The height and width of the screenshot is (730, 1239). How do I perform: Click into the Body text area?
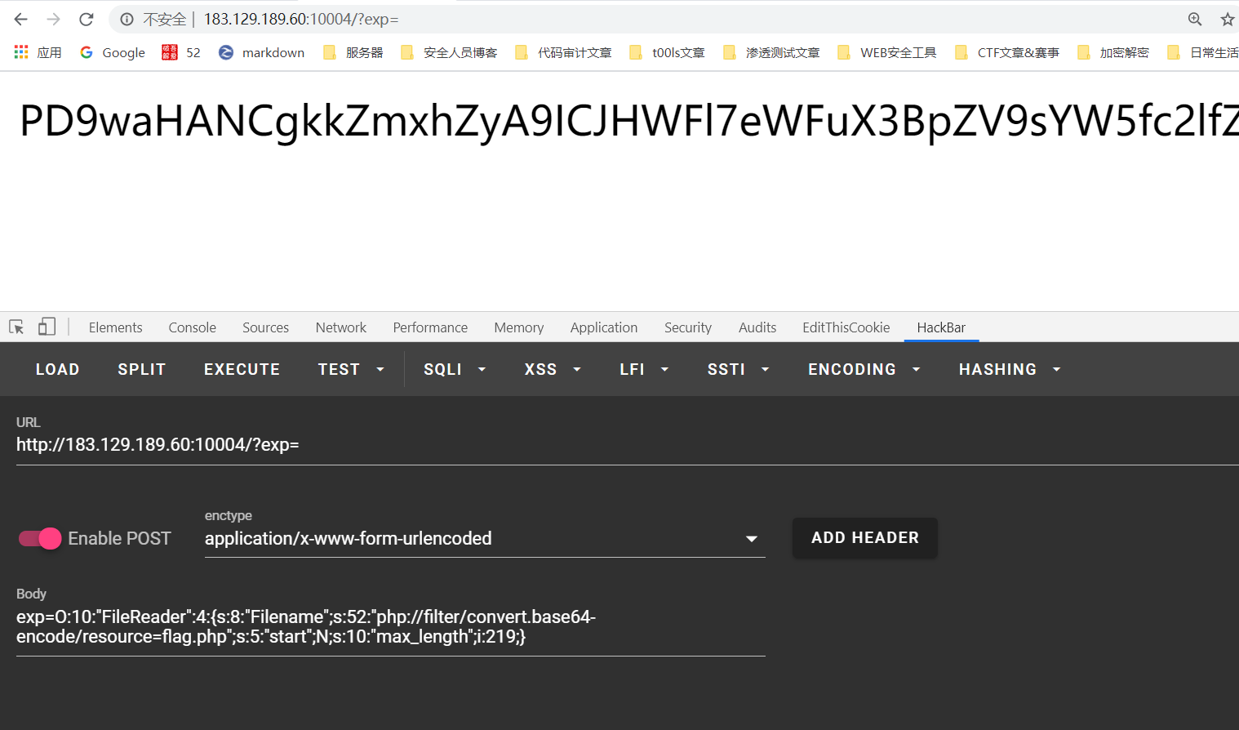[x=391, y=627]
